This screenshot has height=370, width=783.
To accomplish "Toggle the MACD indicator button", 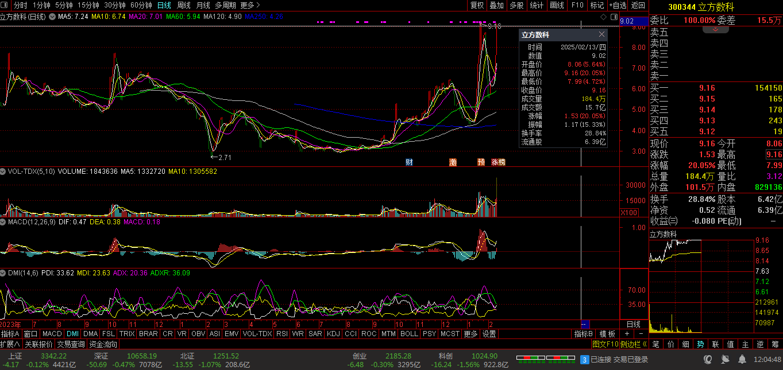I will pyautogui.click(x=52, y=334).
